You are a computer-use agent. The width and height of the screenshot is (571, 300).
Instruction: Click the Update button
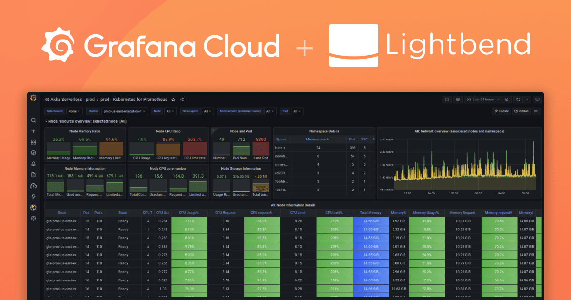pos(501,111)
